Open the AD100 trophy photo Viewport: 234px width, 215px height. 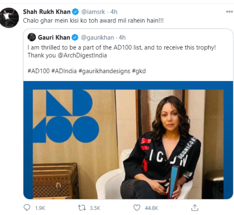click(x=128, y=140)
